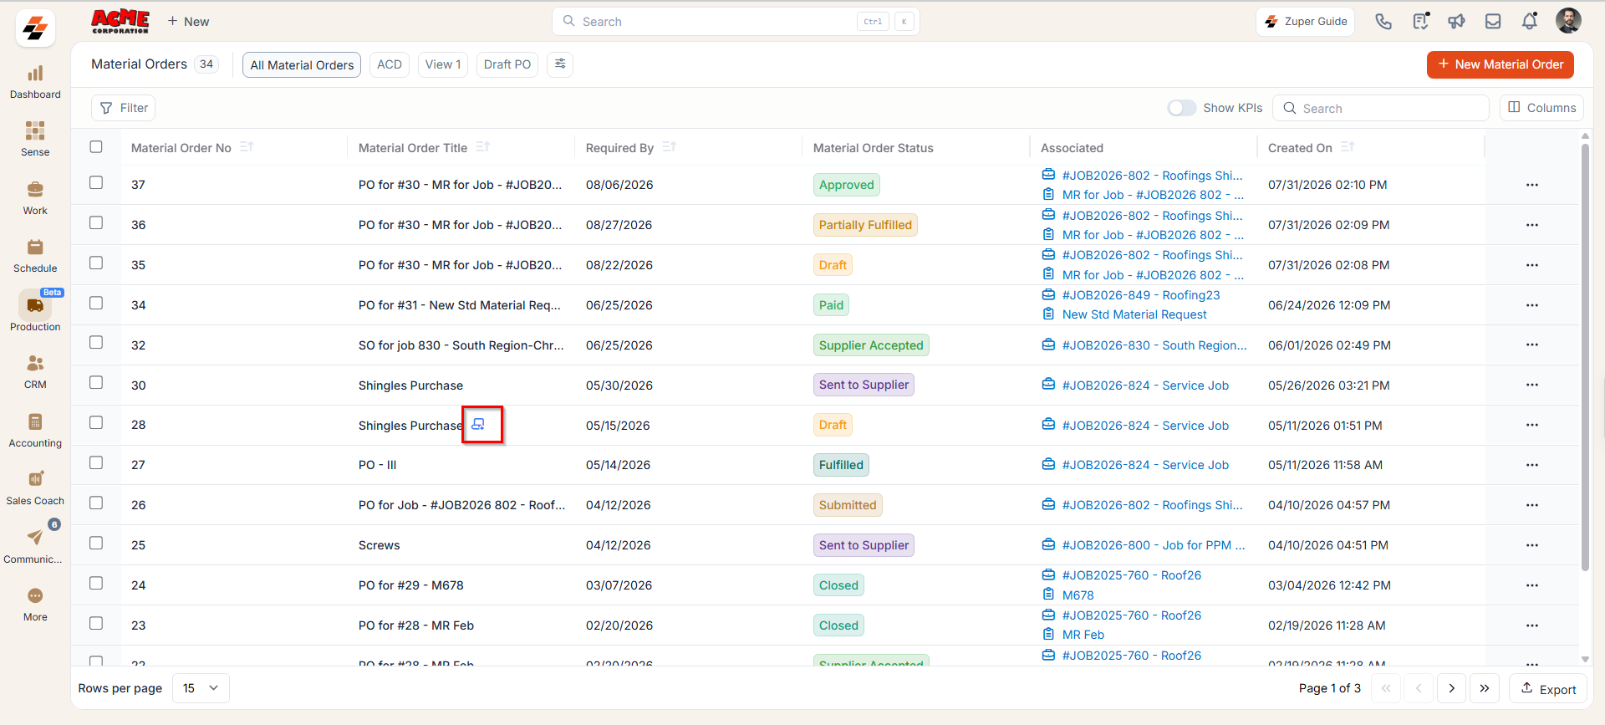The width and height of the screenshot is (1605, 725).
Task: Toggle the Show KPIs switch
Action: pyautogui.click(x=1181, y=108)
